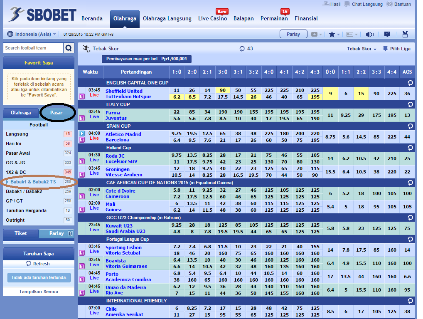Click the Parlay button in toolbar
The width and height of the screenshot is (423, 319).
click(x=293, y=34)
